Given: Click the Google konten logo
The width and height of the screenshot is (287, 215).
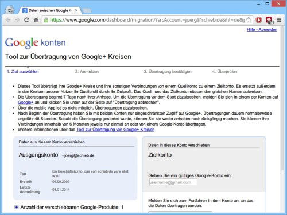Looking at the screenshot, I should coord(36,43).
